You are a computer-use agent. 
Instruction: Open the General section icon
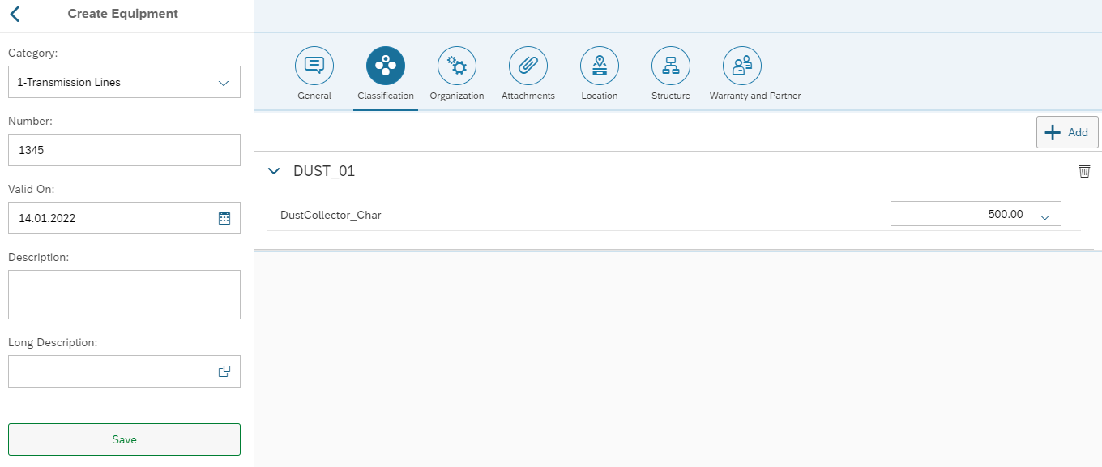[314, 66]
